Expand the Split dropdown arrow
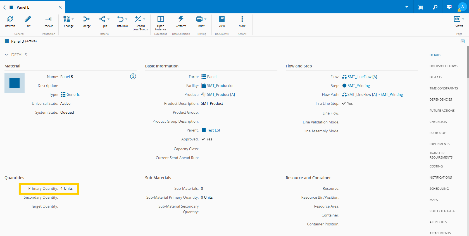The width and height of the screenshot is (469, 236). tap(108, 19)
